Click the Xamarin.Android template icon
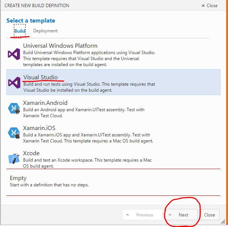 (14, 108)
